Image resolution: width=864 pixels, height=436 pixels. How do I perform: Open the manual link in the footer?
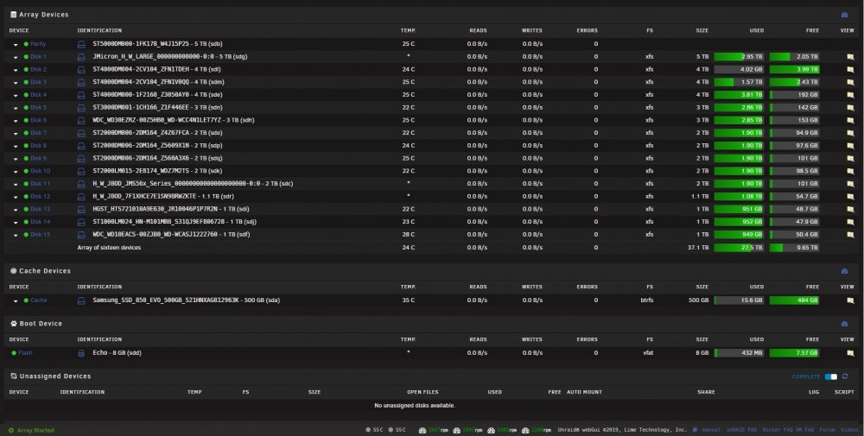[x=711, y=430]
